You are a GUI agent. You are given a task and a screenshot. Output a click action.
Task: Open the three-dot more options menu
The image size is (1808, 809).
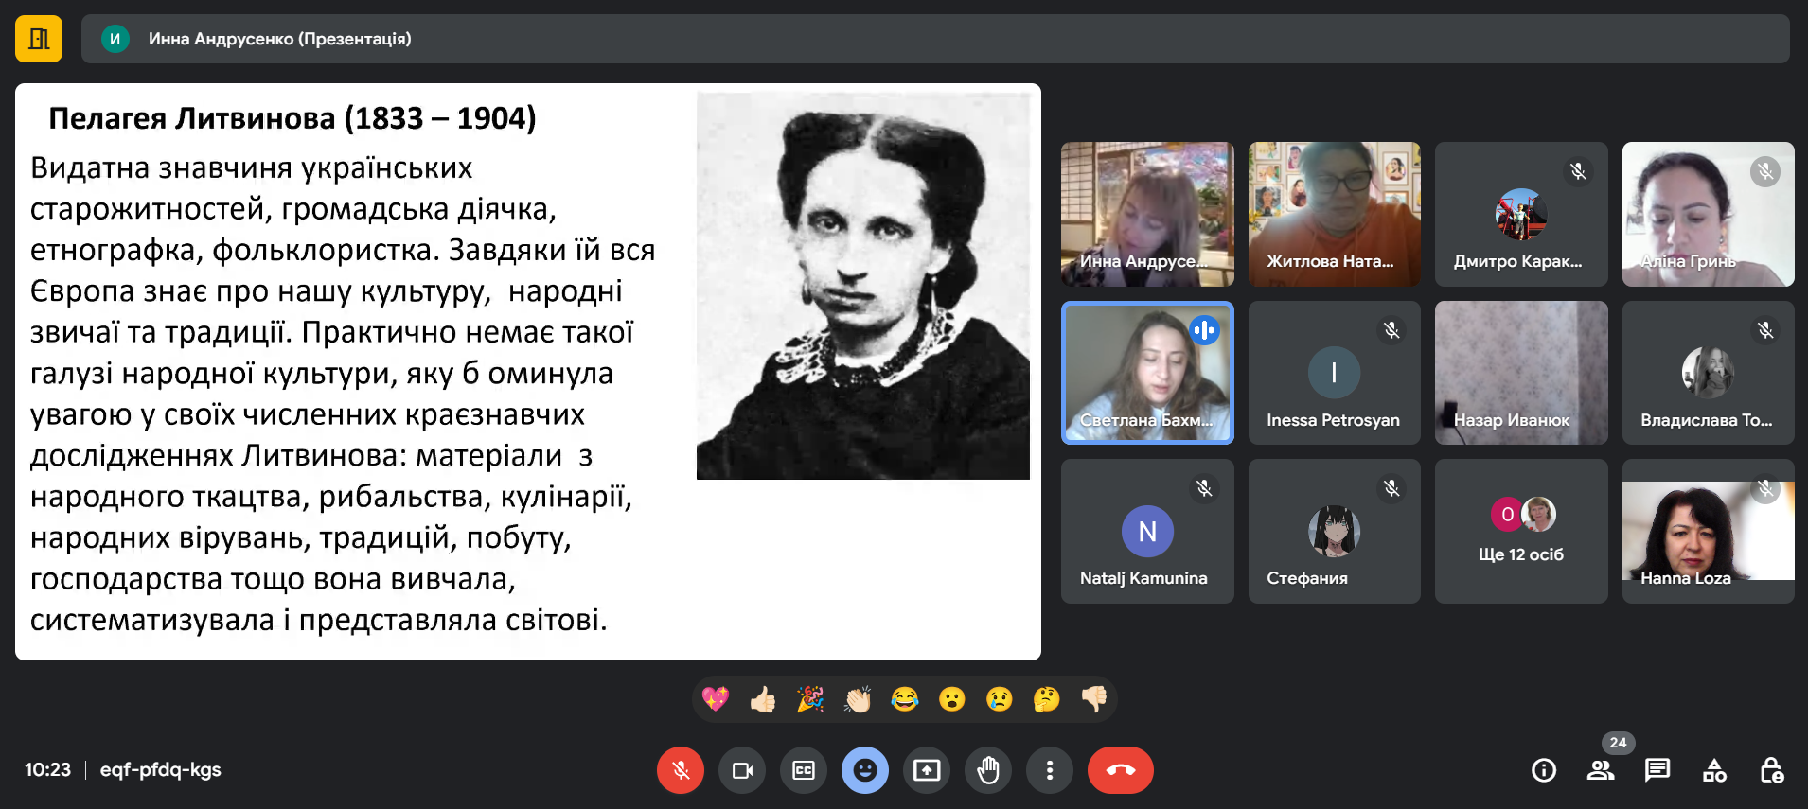click(1050, 770)
